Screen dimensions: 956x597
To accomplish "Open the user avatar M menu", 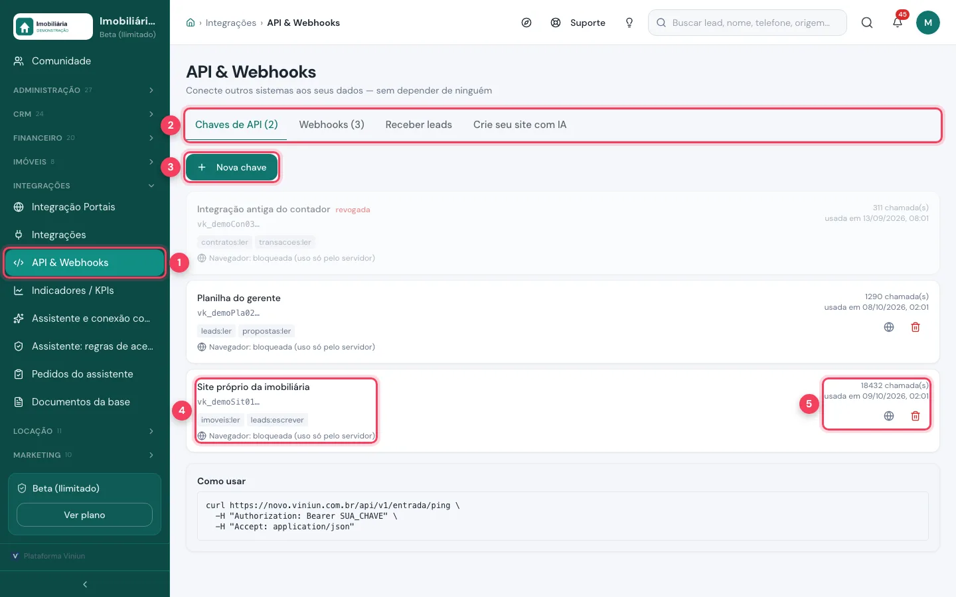I will coord(928,23).
